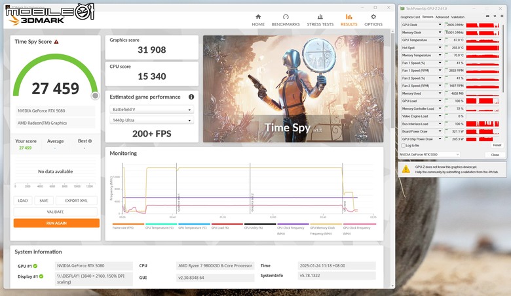Open Options via the gear icon
Image resolution: width=511 pixels, height=296 pixels.
pyautogui.click(x=373, y=17)
